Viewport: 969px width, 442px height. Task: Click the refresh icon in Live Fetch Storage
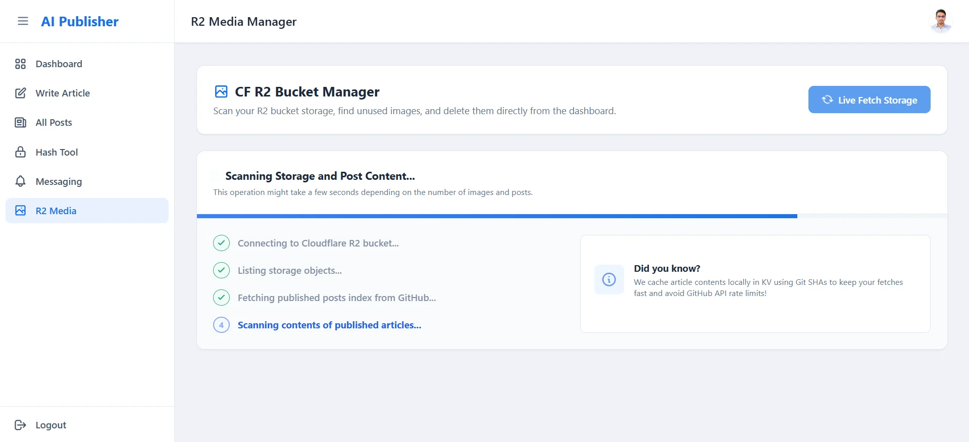(827, 100)
